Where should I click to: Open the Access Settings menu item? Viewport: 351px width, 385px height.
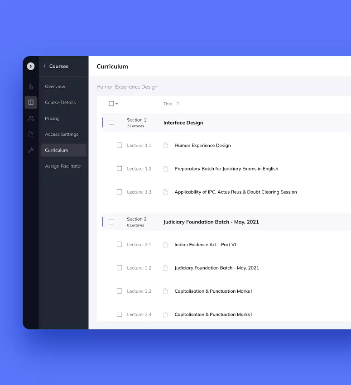pyautogui.click(x=62, y=134)
